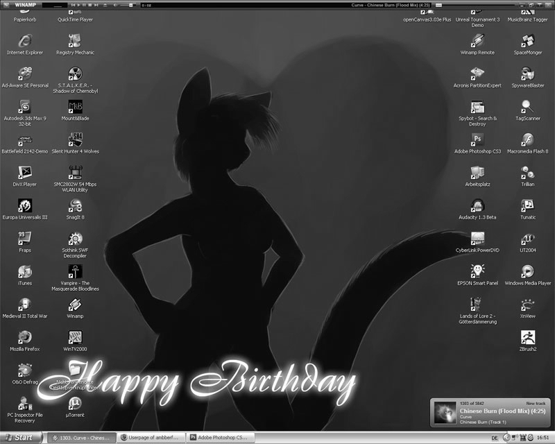This screenshot has height=444, width=555.
Task: Switch to the Userpage of ambberf... taskbar window
Action: pyautogui.click(x=151, y=438)
